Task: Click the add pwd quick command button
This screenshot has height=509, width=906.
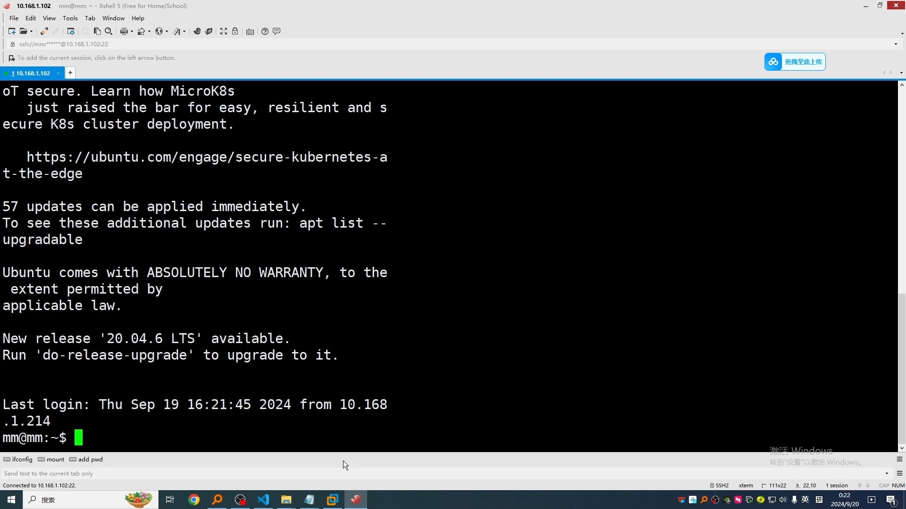Action: pos(86,459)
